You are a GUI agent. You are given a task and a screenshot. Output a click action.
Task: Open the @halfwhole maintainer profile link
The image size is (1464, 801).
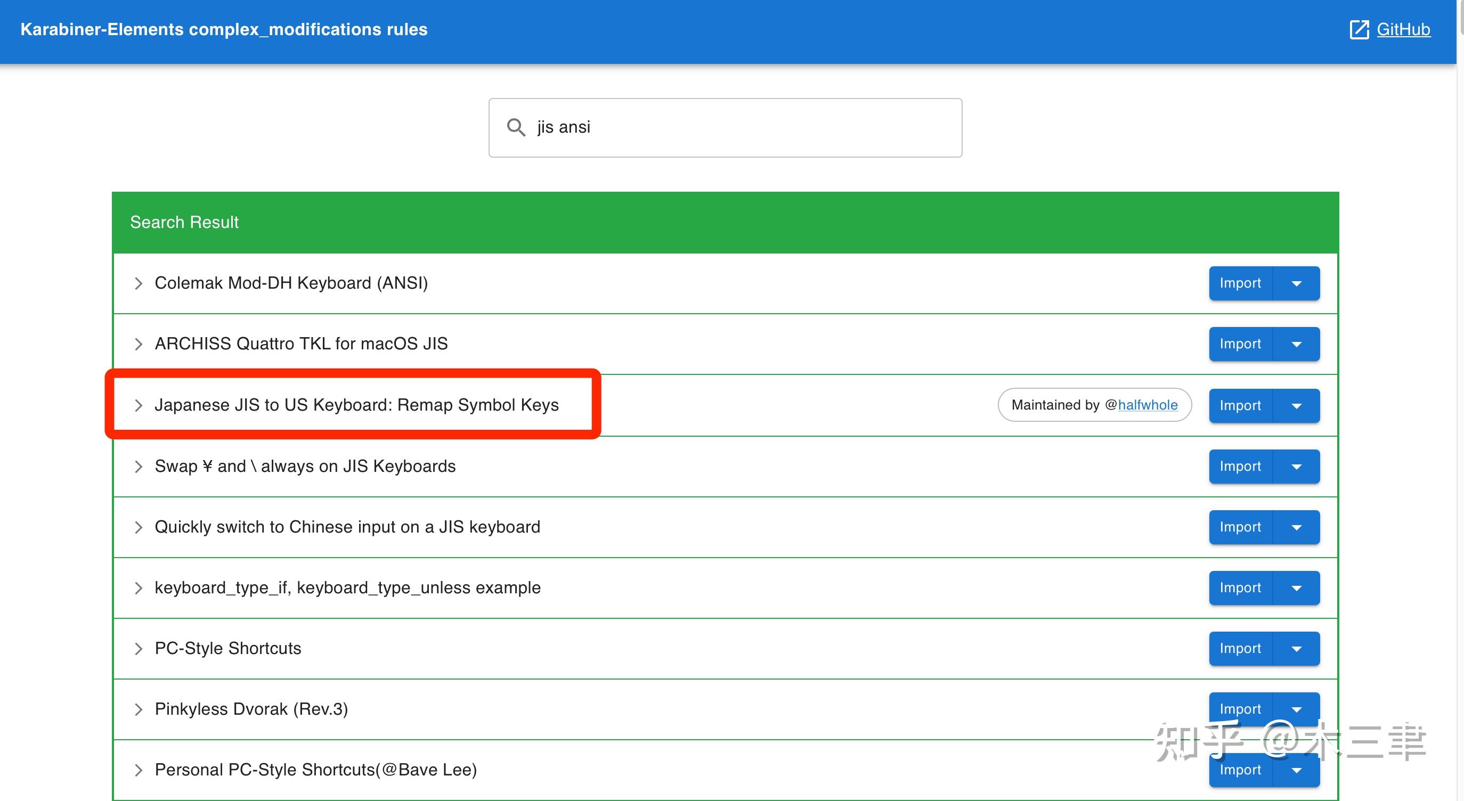click(x=1148, y=405)
